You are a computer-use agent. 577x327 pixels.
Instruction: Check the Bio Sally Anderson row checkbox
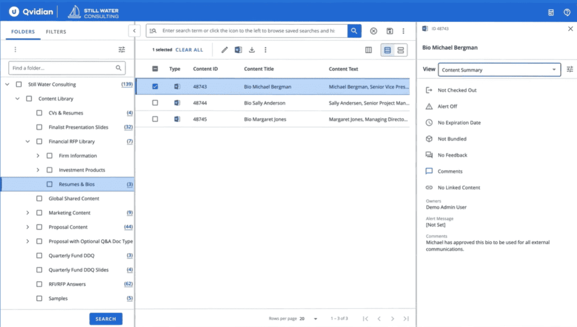[x=155, y=103]
